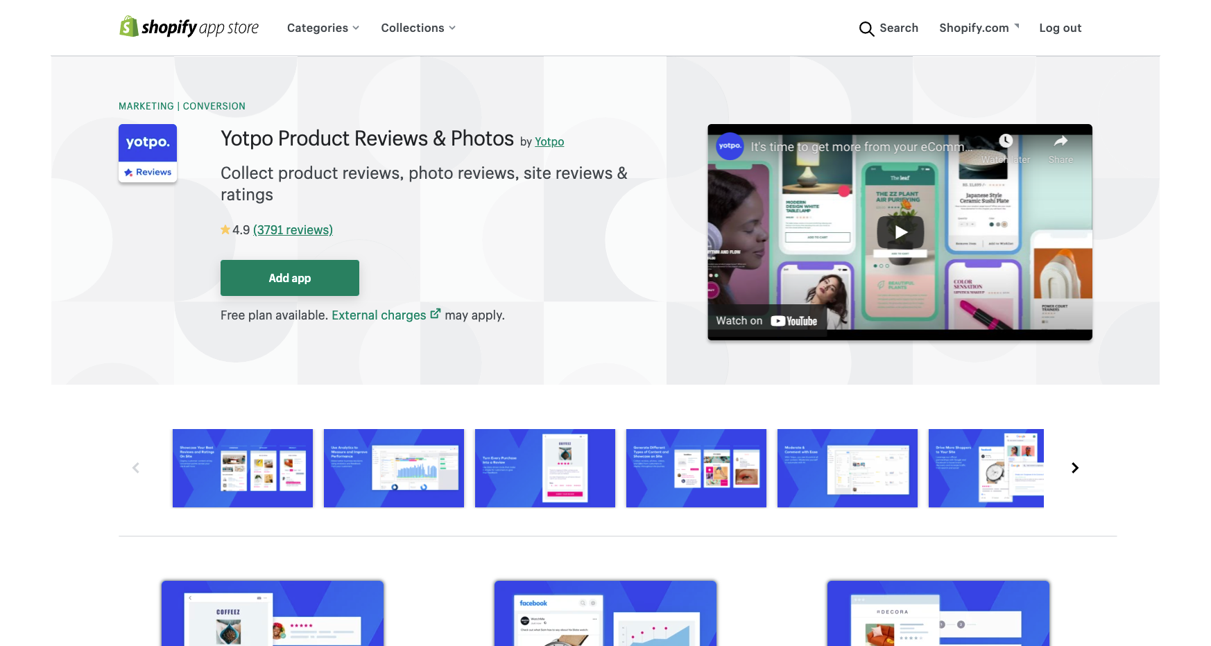Click the external link icon beside External charges
This screenshot has height=646, width=1211.
pyautogui.click(x=436, y=314)
